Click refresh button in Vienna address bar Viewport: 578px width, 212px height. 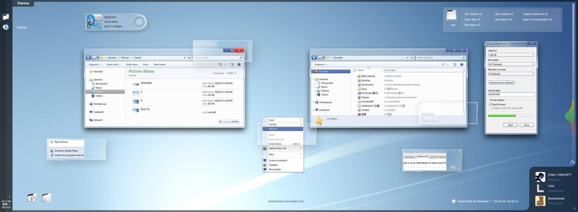(x=189, y=58)
